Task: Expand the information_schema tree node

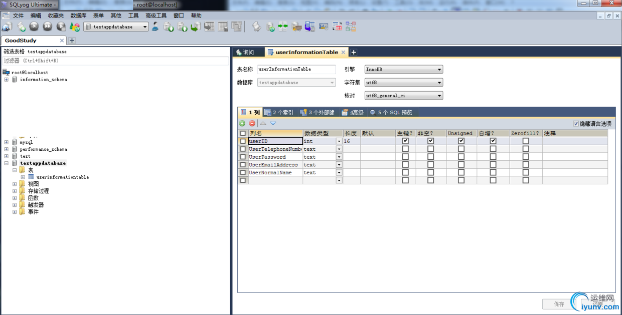Action: click(7, 80)
